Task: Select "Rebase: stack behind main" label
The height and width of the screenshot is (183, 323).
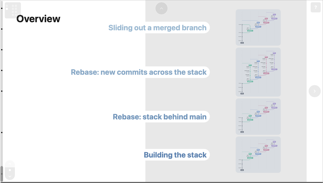Action: pyautogui.click(x=160, y=117)
